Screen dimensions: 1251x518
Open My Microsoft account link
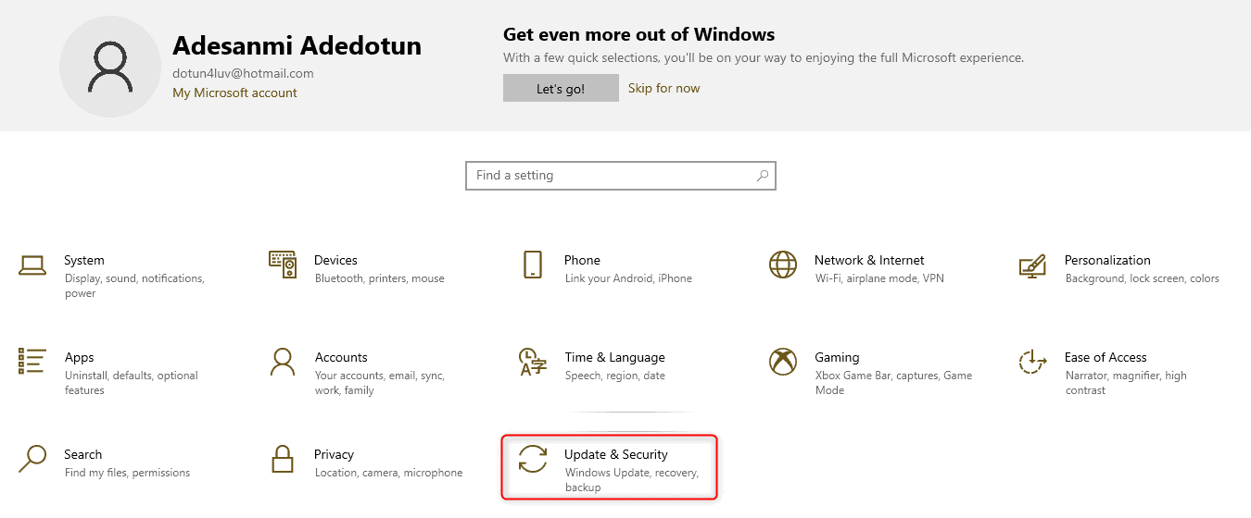click(234, 92)
